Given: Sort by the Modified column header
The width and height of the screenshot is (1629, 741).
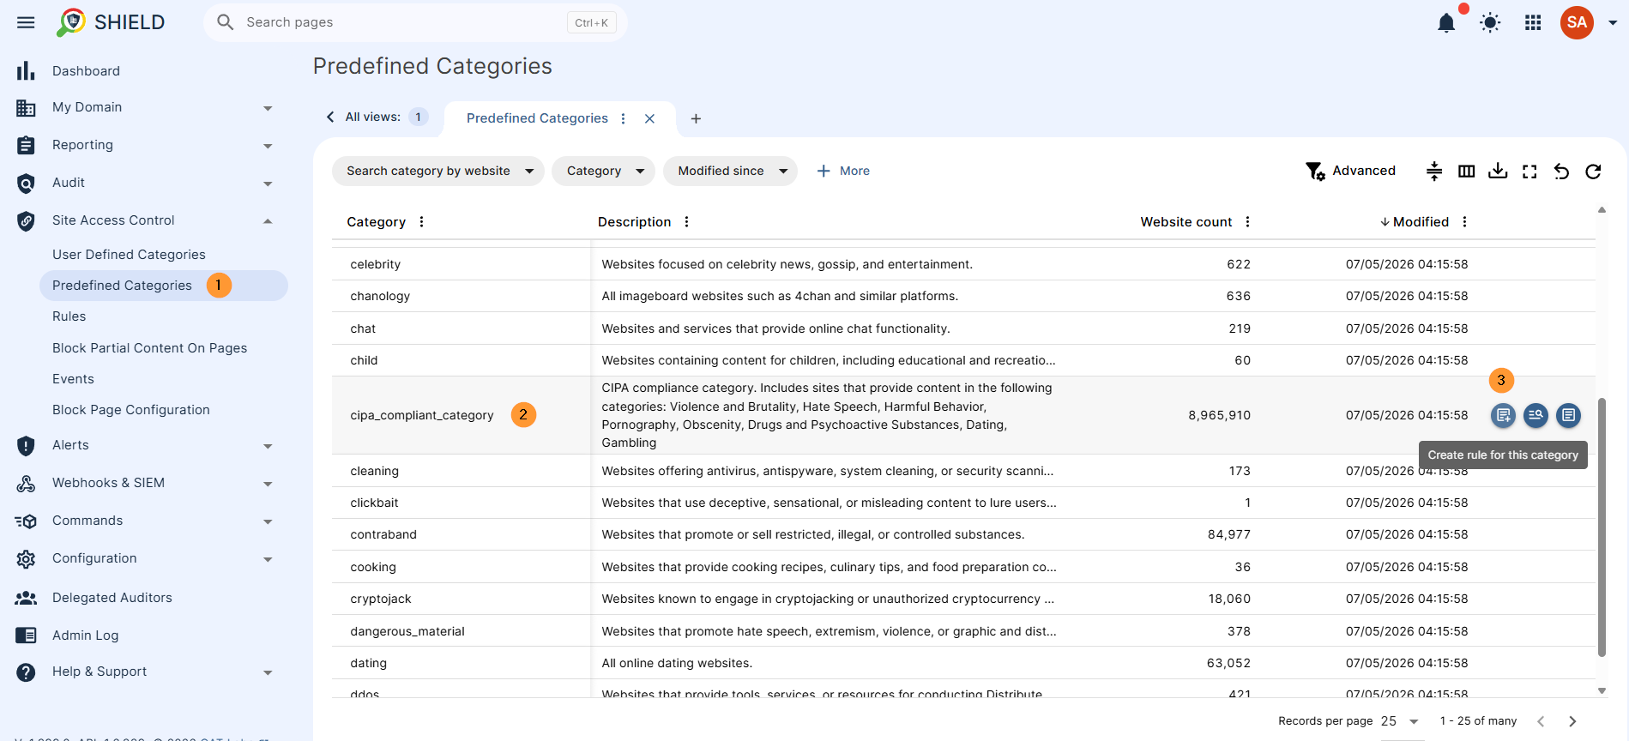Looking at the screenshot, I should click(1421, 222).
